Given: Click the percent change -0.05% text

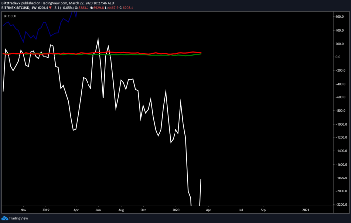Looking at the screenshot, I should coord(66,8).
